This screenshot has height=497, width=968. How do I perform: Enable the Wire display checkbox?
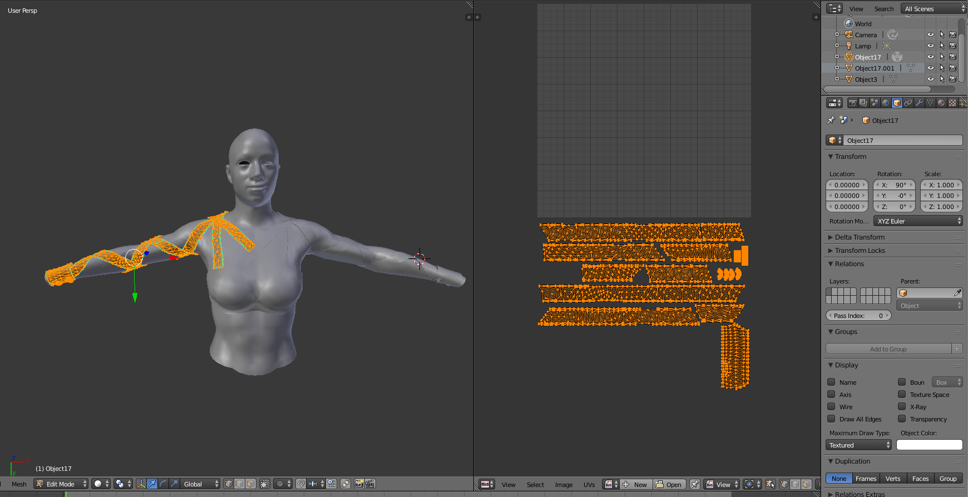831,406
